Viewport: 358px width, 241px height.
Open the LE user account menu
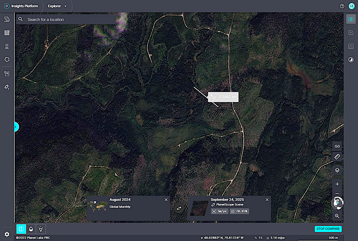click(351, 6)
